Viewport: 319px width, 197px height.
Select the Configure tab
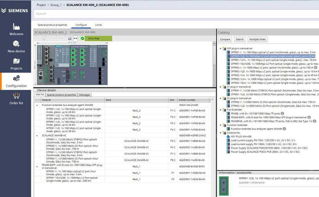click(81, 25)
